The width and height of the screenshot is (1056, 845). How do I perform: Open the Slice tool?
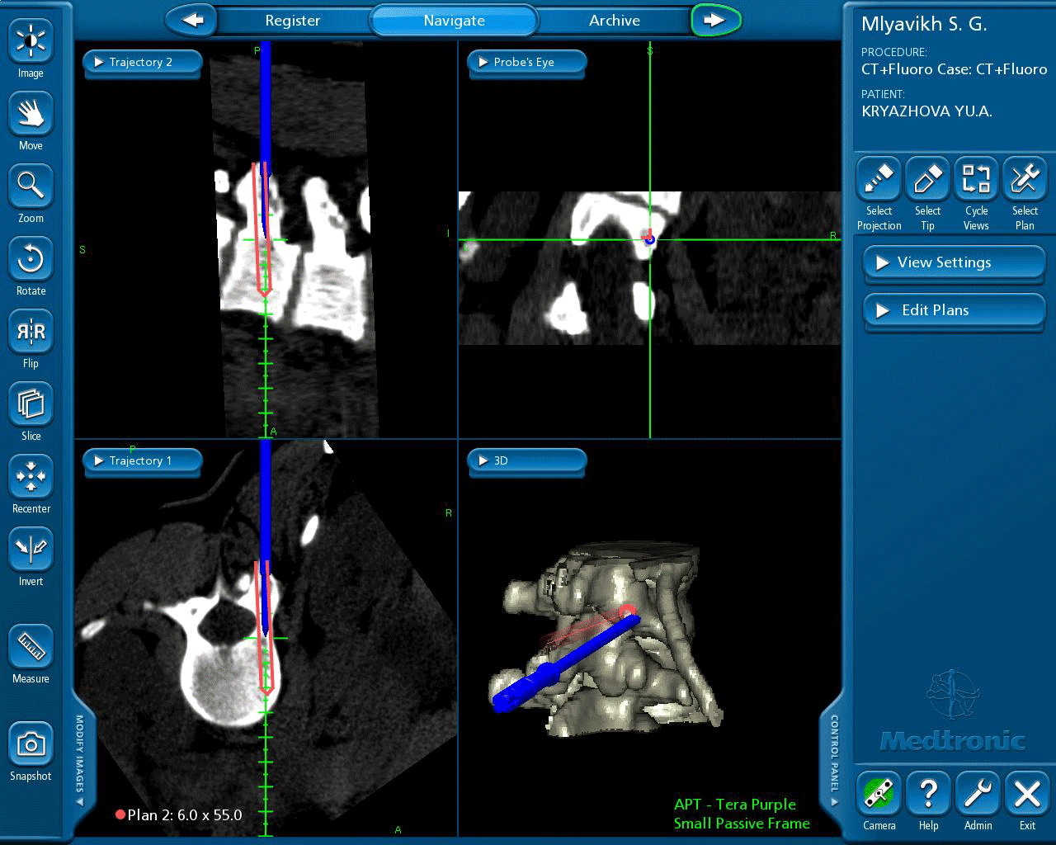[x=31, y=405]
